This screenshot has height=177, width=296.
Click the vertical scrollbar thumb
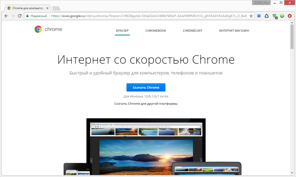pyautogui.click(x=292, y=37)
